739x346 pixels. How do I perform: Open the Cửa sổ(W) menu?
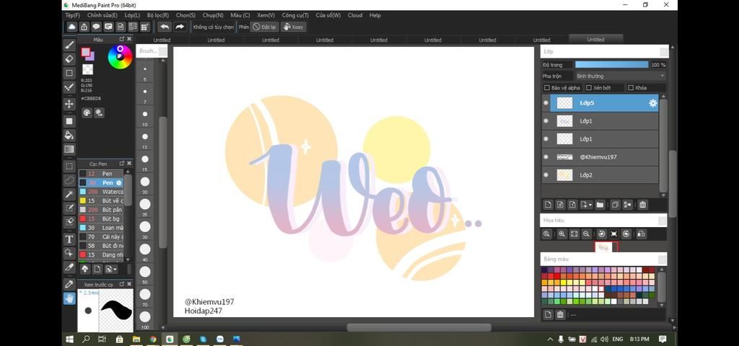tap(328, 15)
